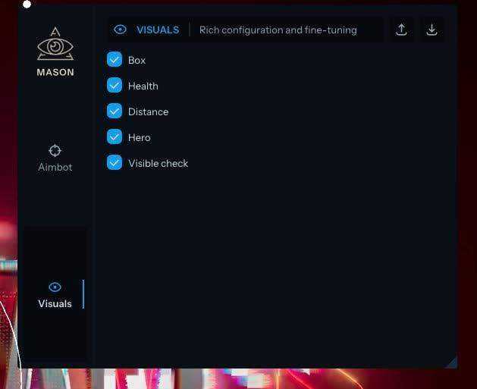Viewport: 477px width, 389px height.
Task: Click the white dot at window corner
Action: 27,5
